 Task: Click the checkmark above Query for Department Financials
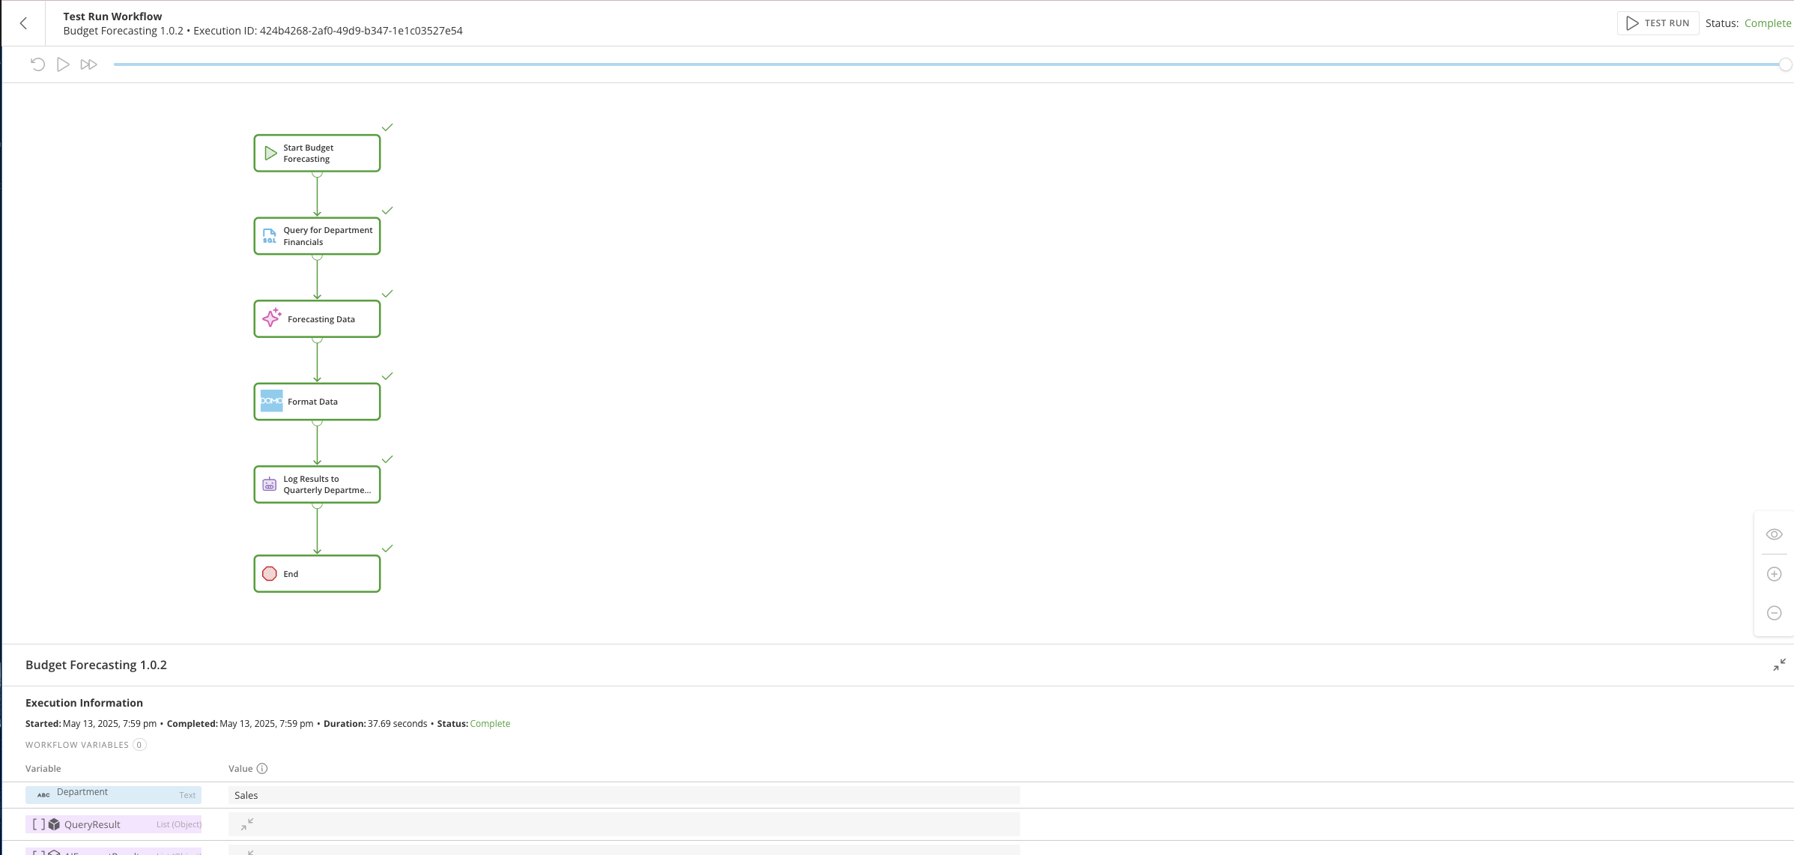tap(387, 211)
